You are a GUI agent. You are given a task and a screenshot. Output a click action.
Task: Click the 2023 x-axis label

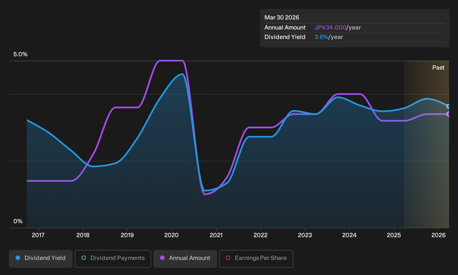pyautogui.click(x=305, y=235)
